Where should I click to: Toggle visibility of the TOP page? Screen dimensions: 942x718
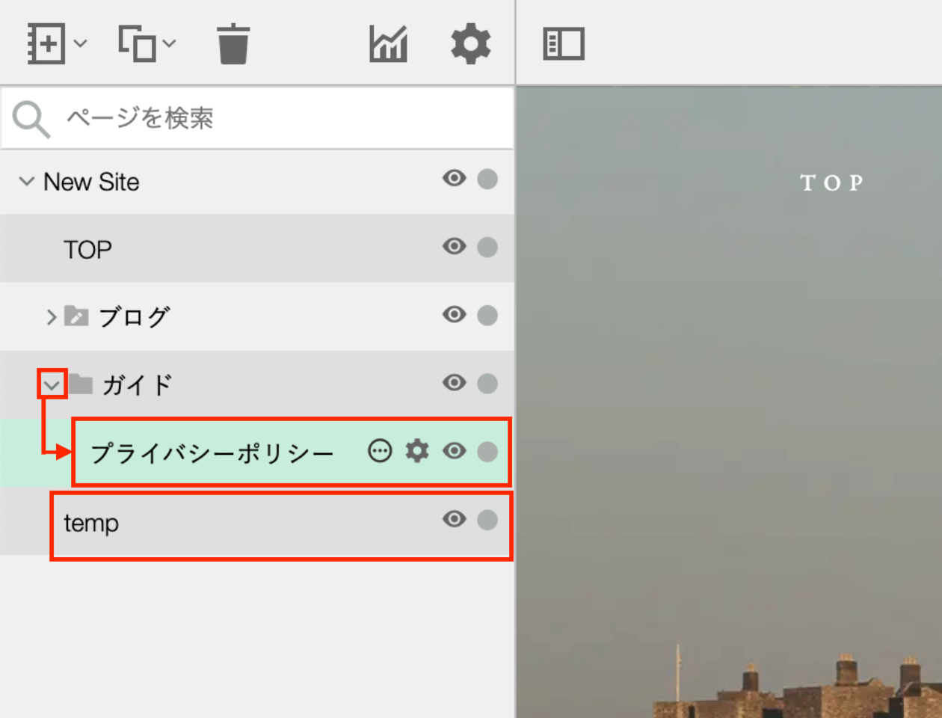pyautogui.click(x=454, y=248)
